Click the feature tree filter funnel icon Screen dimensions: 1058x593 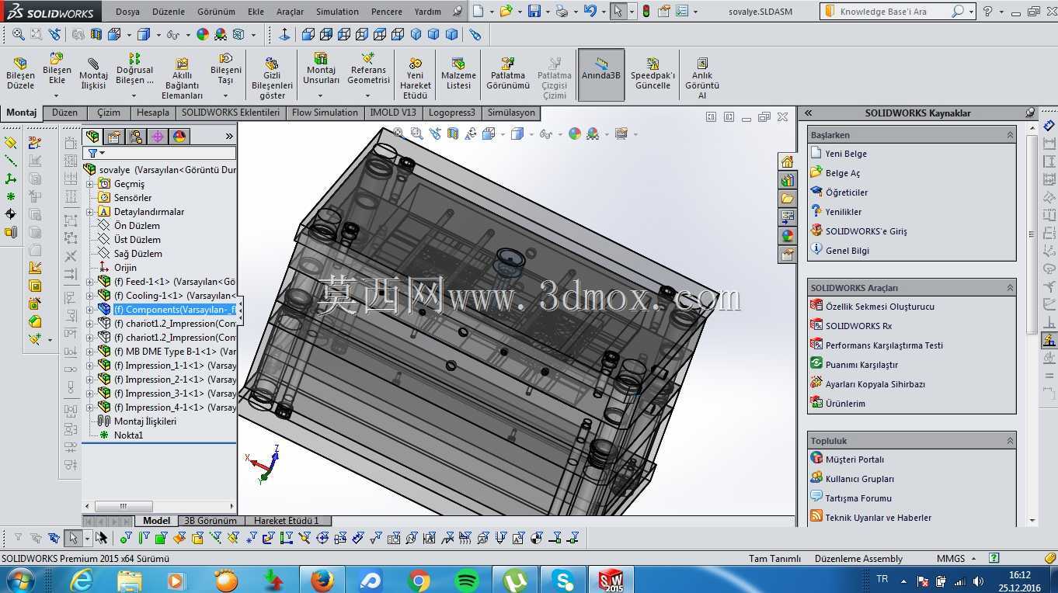(92, 154)
